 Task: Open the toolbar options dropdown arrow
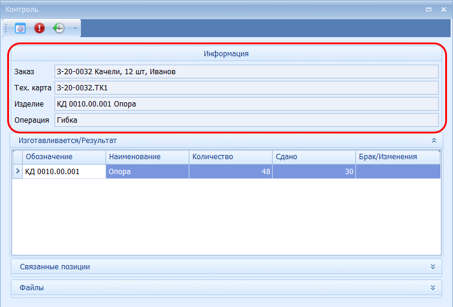75,28
